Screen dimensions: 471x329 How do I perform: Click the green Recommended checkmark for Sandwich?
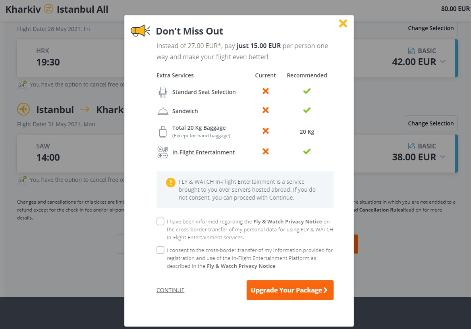pos(307,110)
